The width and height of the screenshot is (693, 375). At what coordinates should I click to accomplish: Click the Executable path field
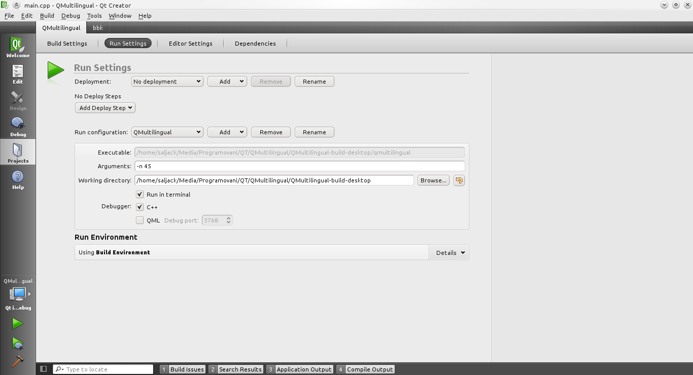pyautogui.click(x=299, y=152)
